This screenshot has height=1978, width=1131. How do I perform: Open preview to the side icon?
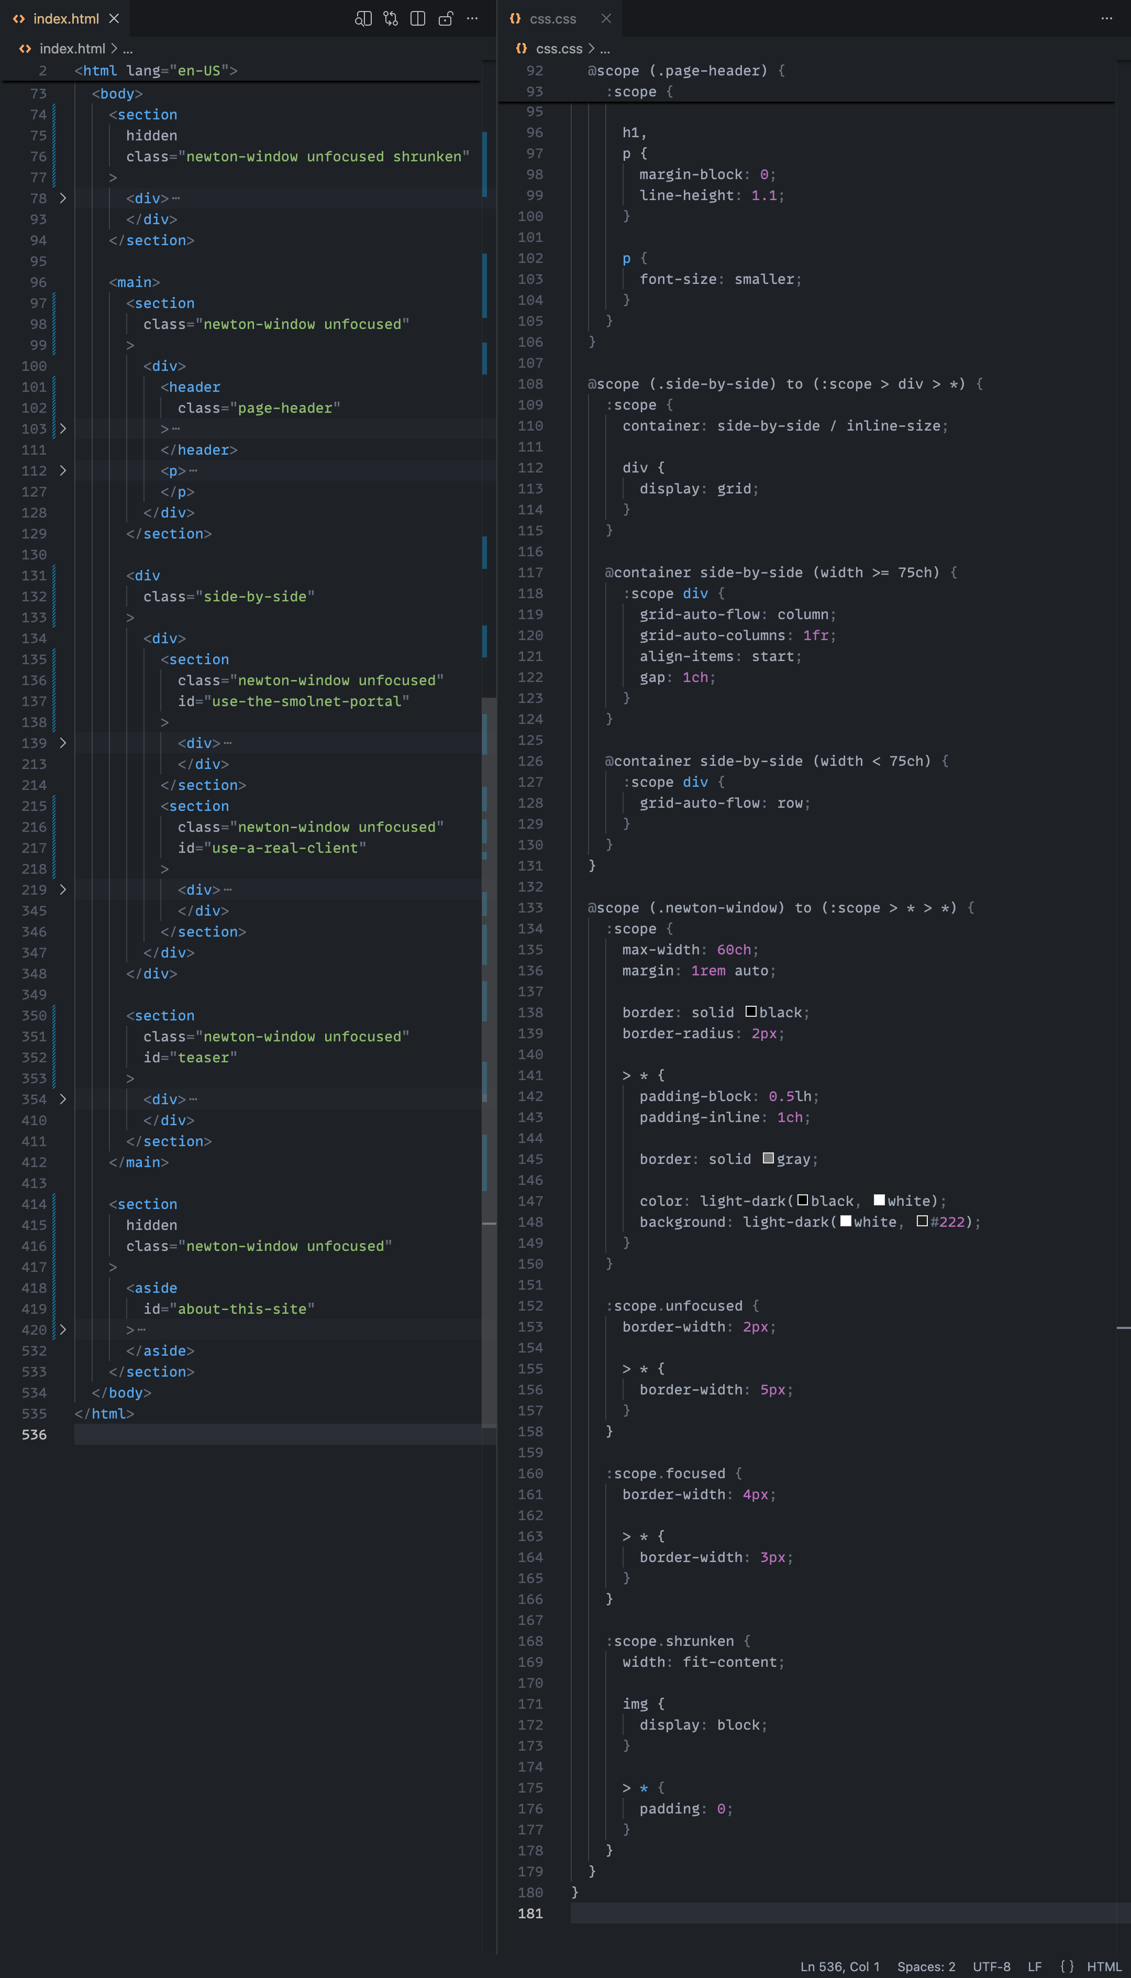[363, 19]
